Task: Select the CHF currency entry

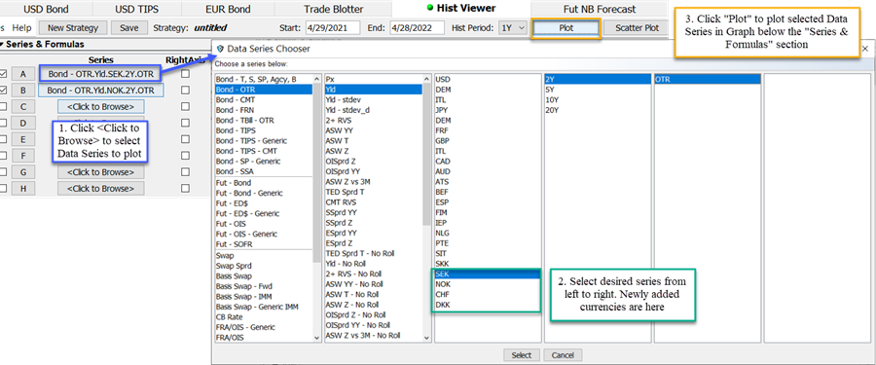Action: point(488,295)
